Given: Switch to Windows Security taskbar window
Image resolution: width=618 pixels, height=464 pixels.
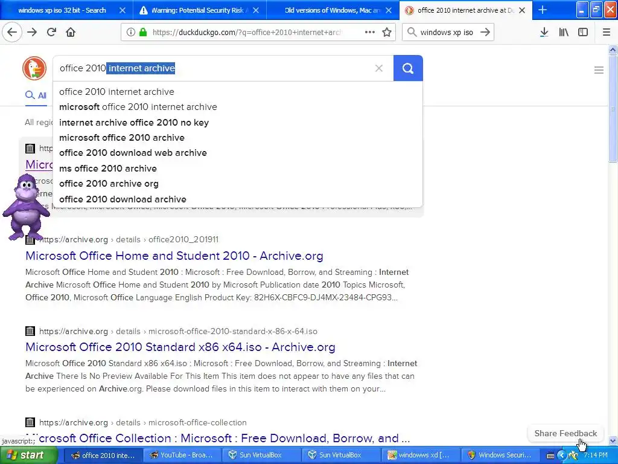Looking at the screenshot, I should pos(499,455).
